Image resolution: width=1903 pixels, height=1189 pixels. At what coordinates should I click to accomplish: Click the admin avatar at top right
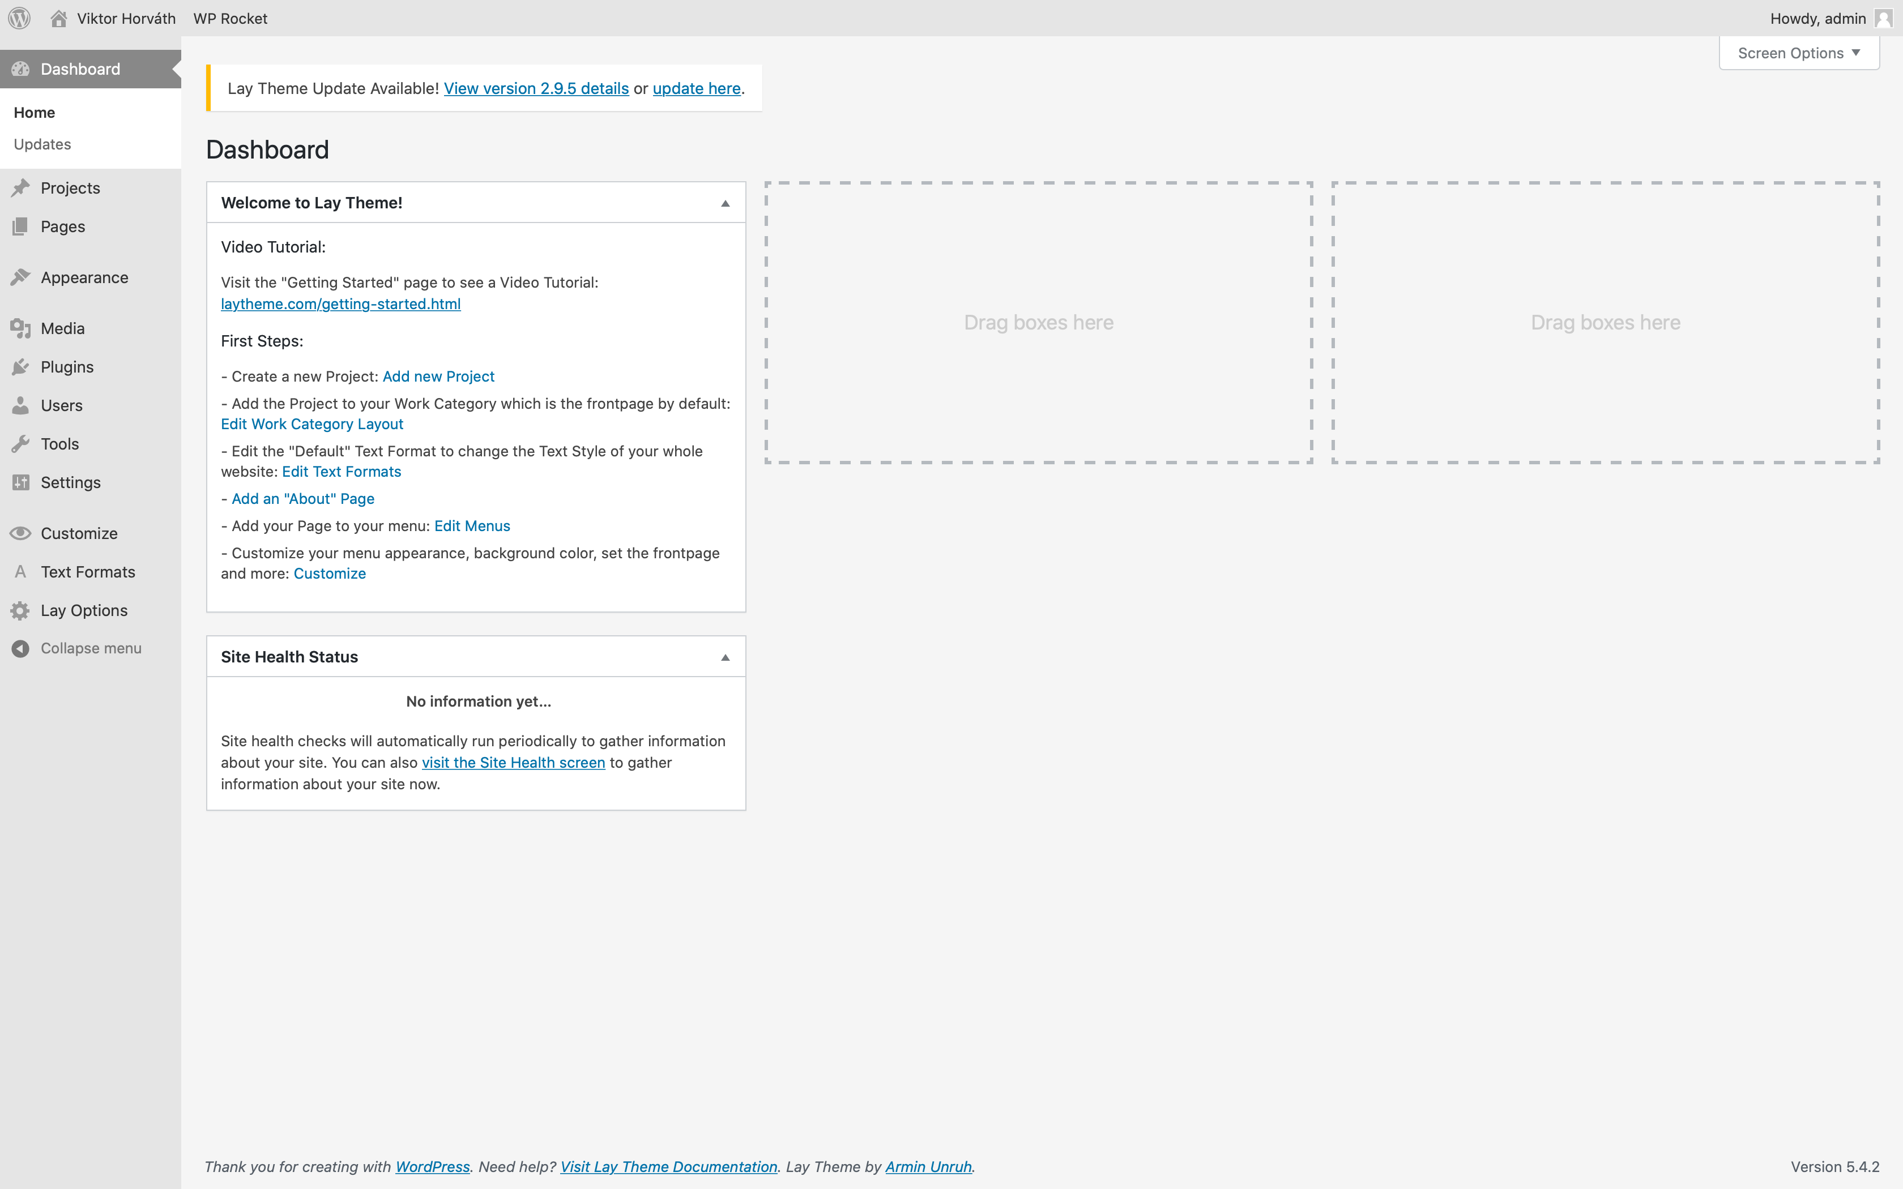(x=1883, y=18)
